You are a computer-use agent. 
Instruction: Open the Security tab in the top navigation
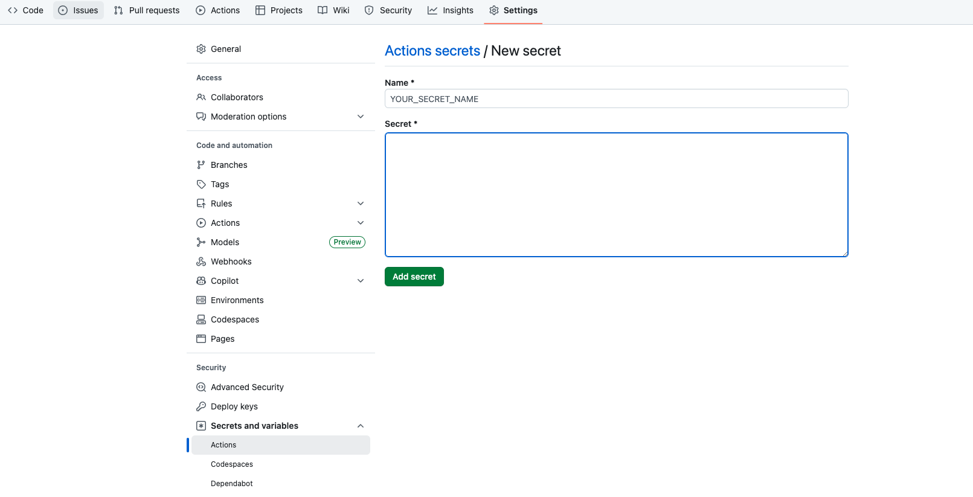click(x=388, y=10)
